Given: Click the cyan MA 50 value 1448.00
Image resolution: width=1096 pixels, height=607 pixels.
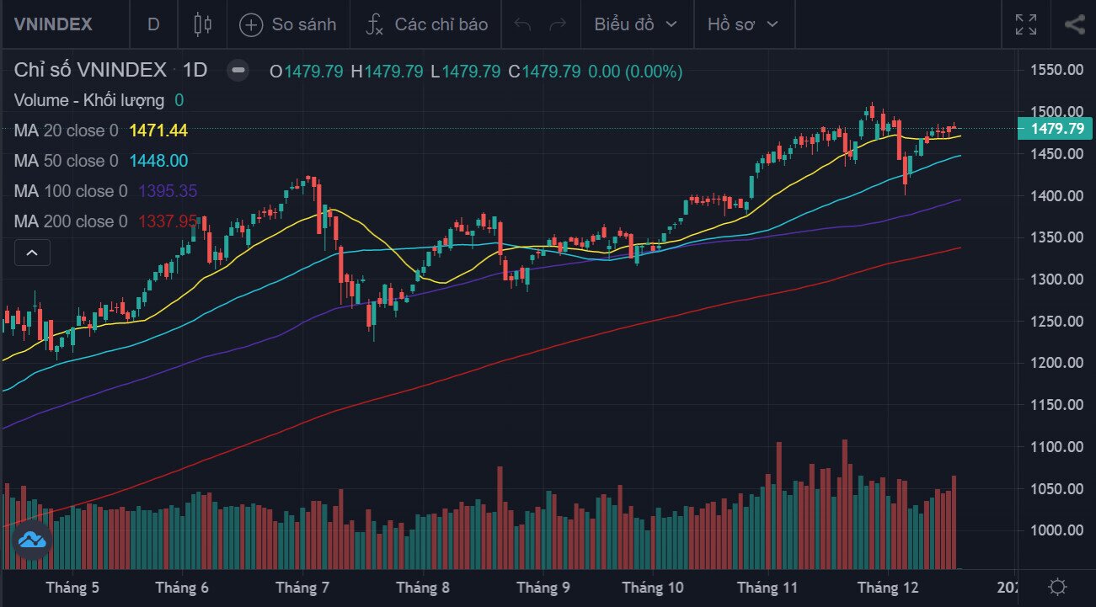Looking at the screenshot, I should tap(158, 161).
